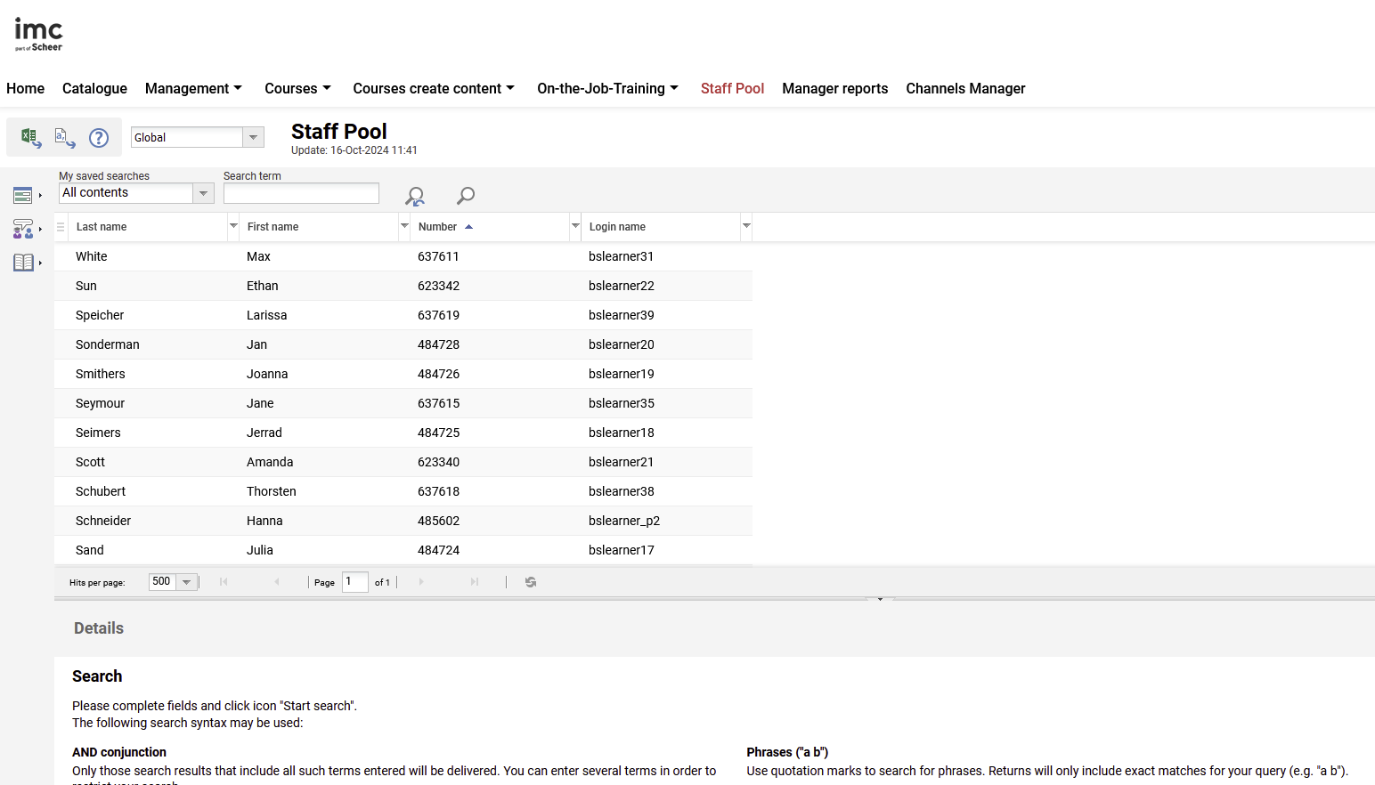Image resolution: width=1375 pixels, height=785 pixels.
Task: Sort by the Number column header
Action: click(438, 227)
